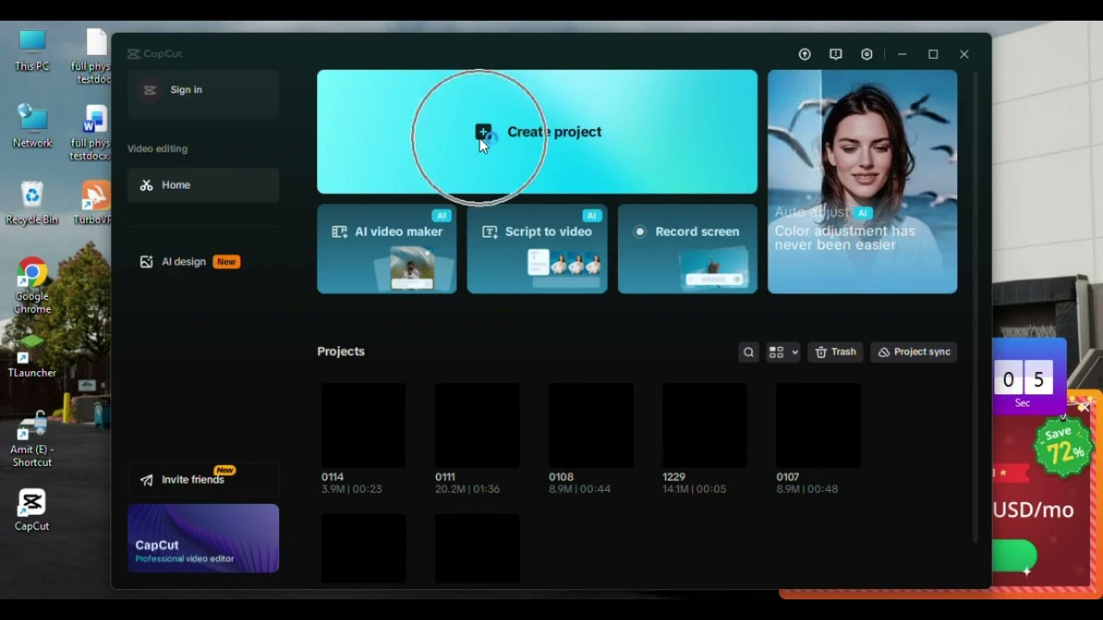Image resolution: width=1103 pixels, height=620 pixels.
Task: Click the Projects heading text
Action: tap(341, 351)
